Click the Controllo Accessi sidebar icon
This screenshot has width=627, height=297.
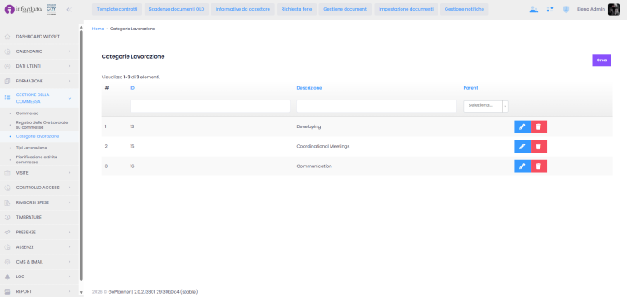pyautogui.click(x=7, y=188)
